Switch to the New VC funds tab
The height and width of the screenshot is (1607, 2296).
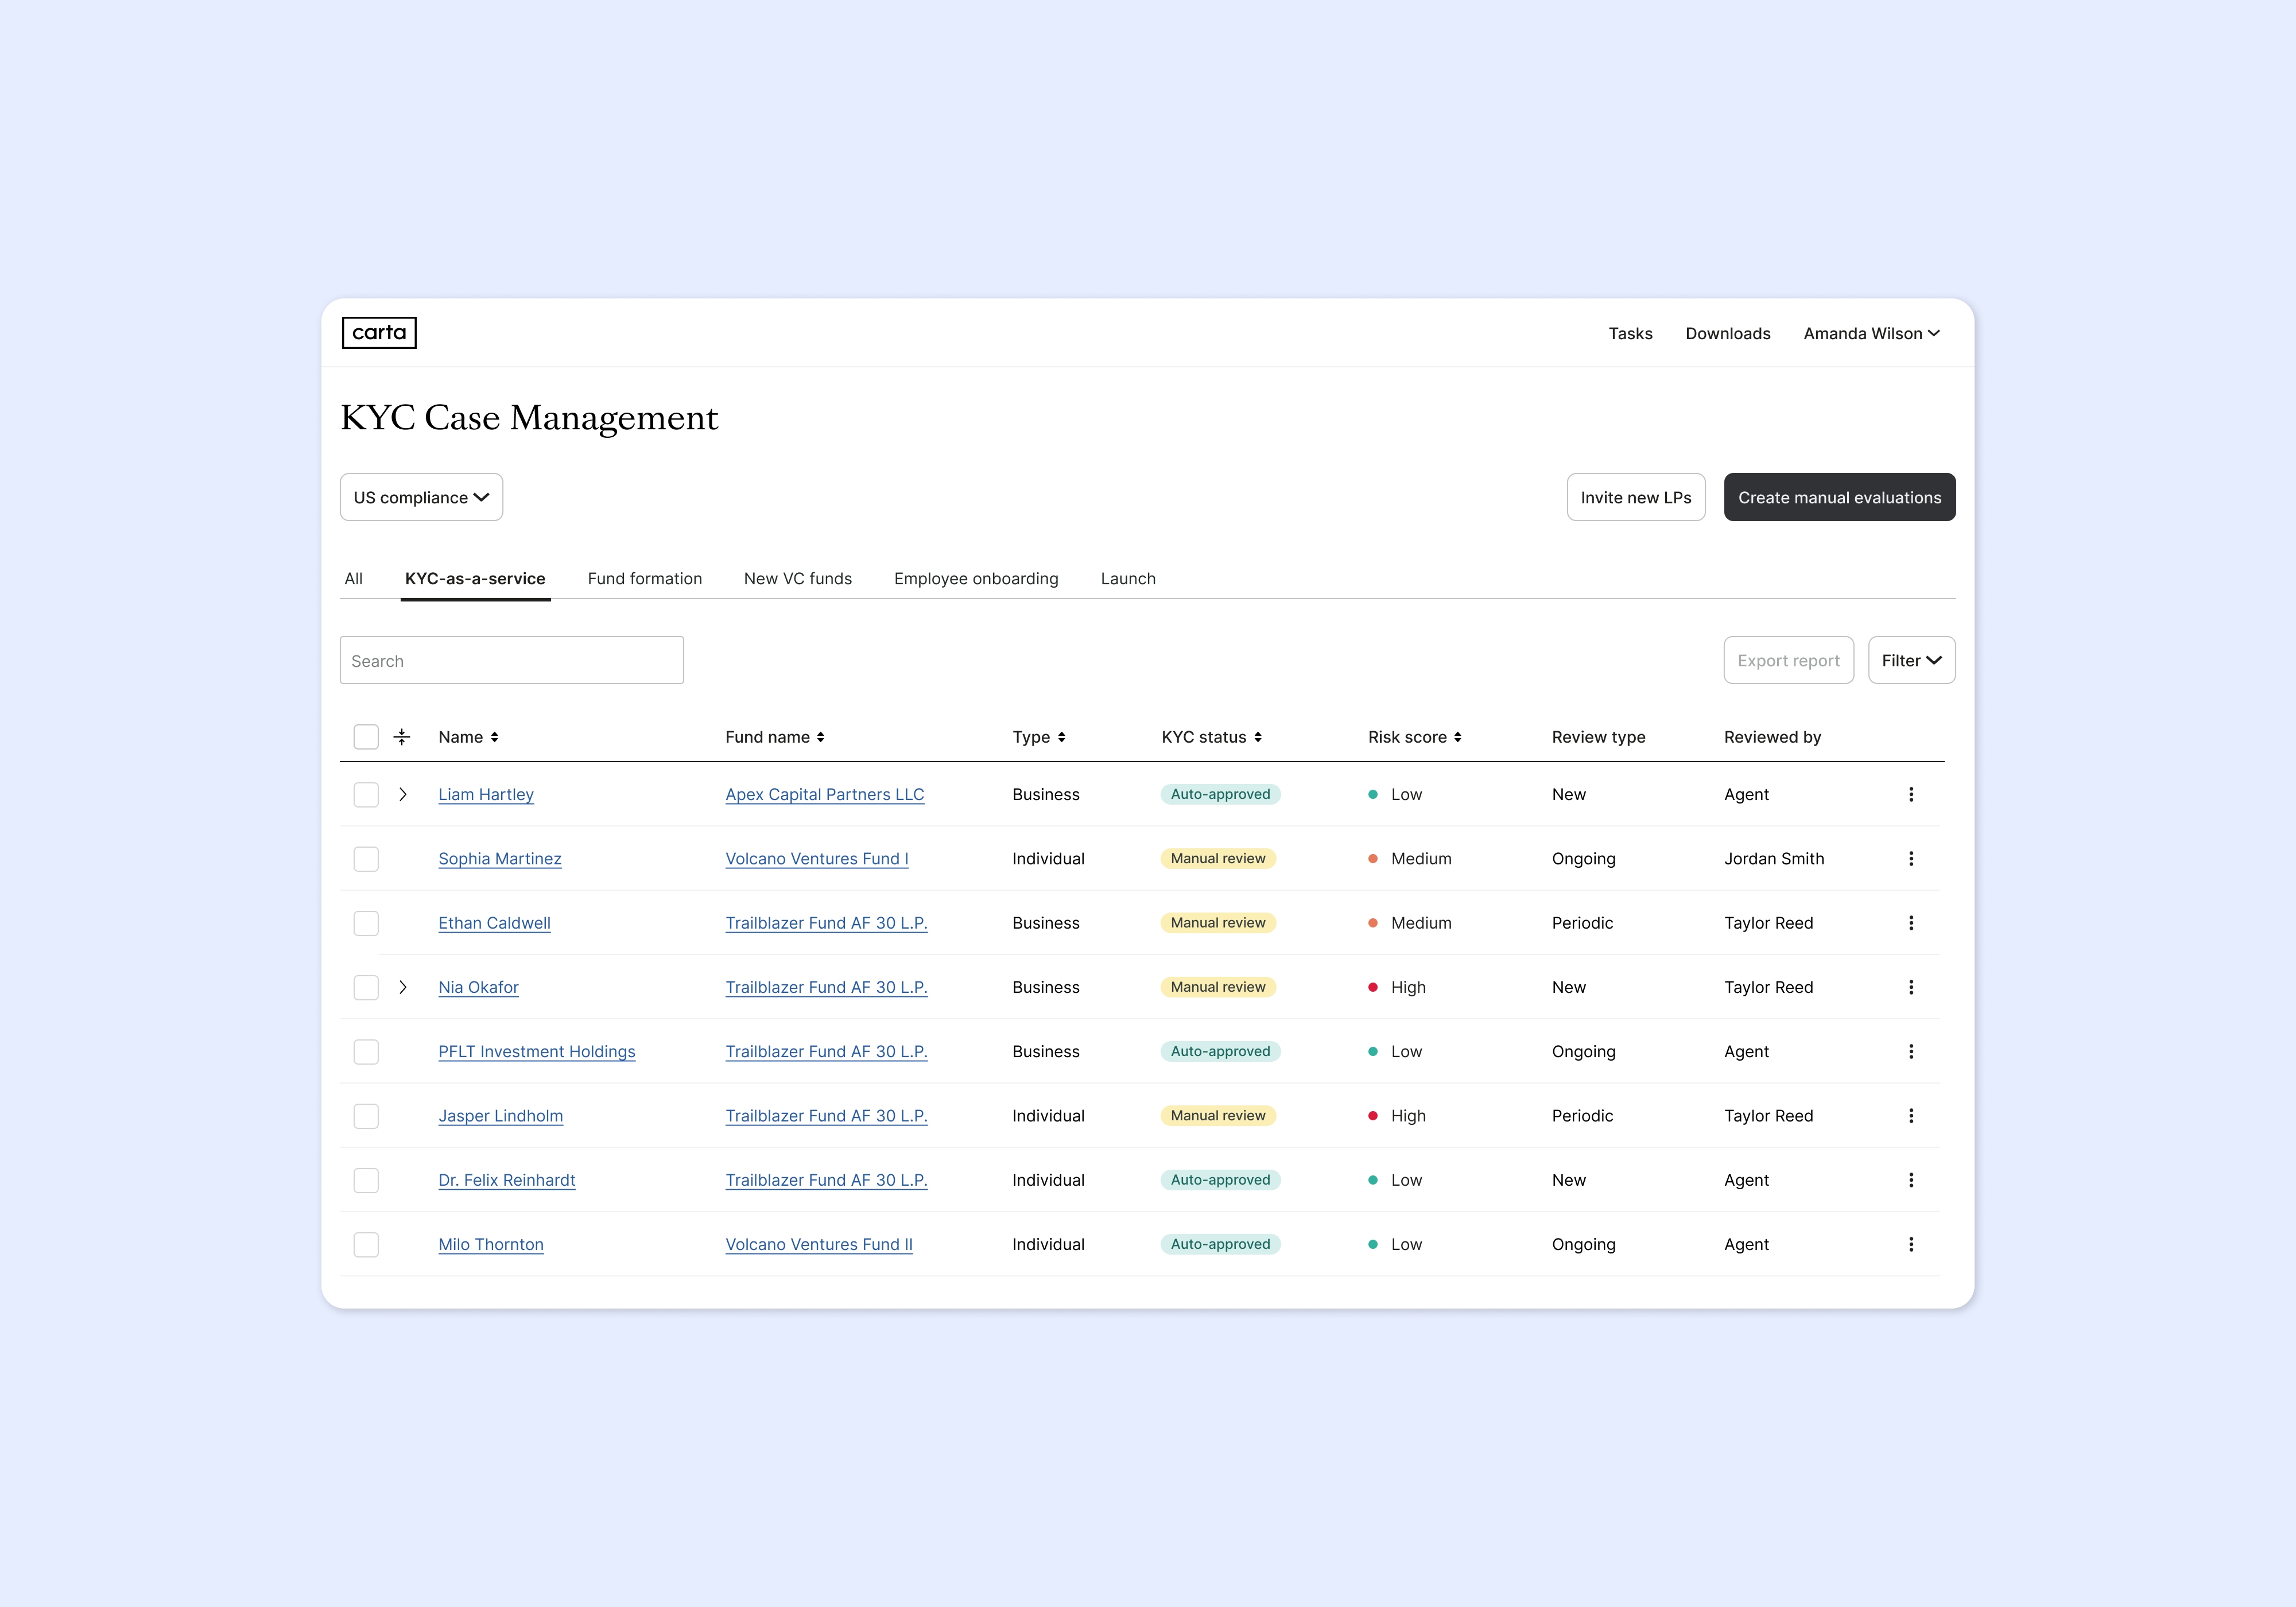(798, 578)
